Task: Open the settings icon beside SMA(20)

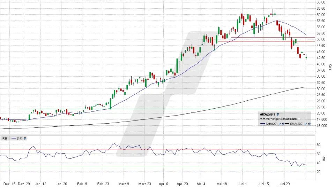Action: click(x=283, y=124)
